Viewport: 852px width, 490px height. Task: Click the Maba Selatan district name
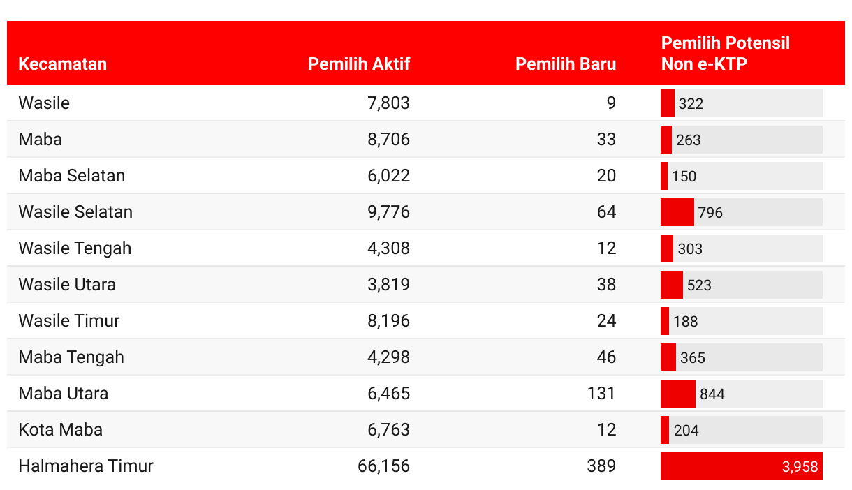pos(72,176)
